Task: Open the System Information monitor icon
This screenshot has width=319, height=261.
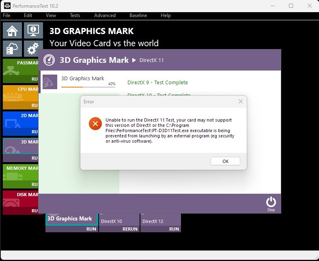Action: (33, 30)
